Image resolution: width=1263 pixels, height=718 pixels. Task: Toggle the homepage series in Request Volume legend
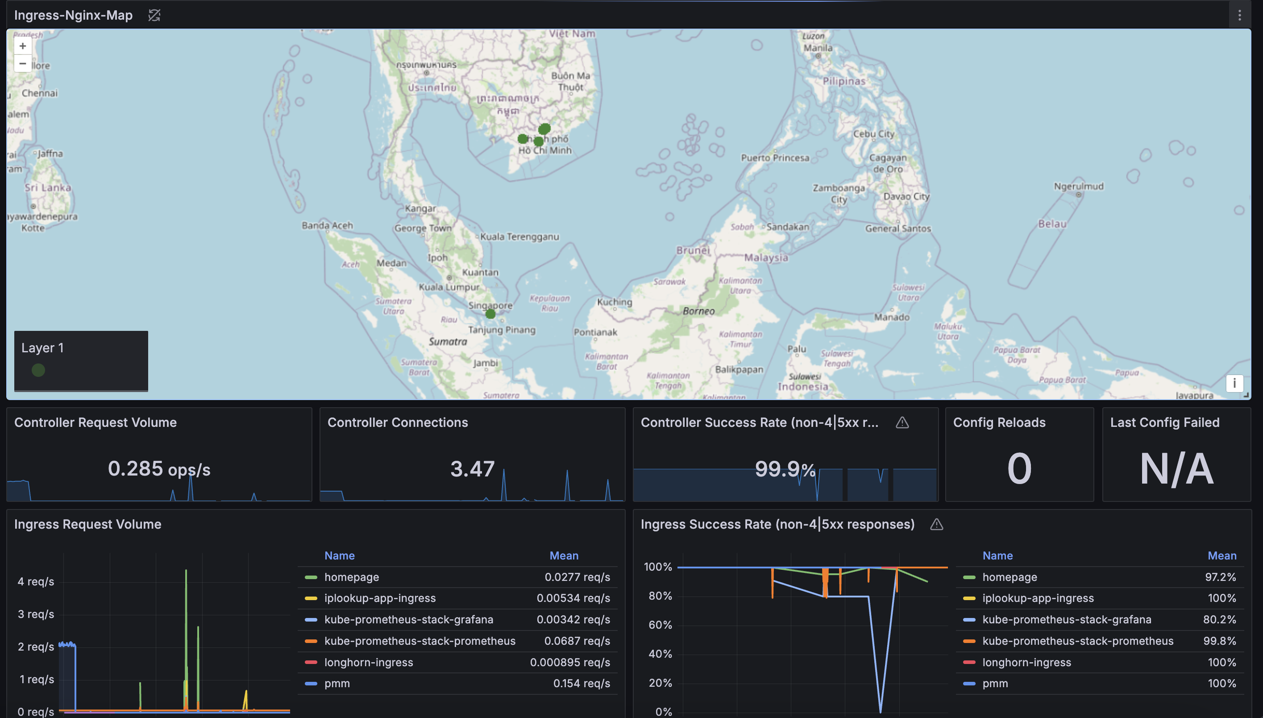point(351,577)
